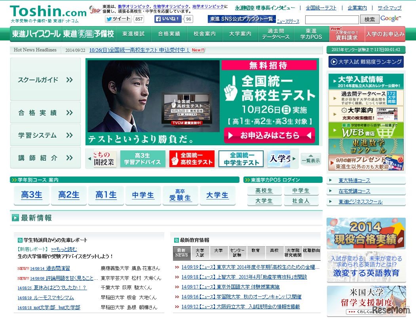Image resolution: width=416 pixels, height=319 pixels.
Task: Open 全国統一テスト top link
Action: pos(321,8)
